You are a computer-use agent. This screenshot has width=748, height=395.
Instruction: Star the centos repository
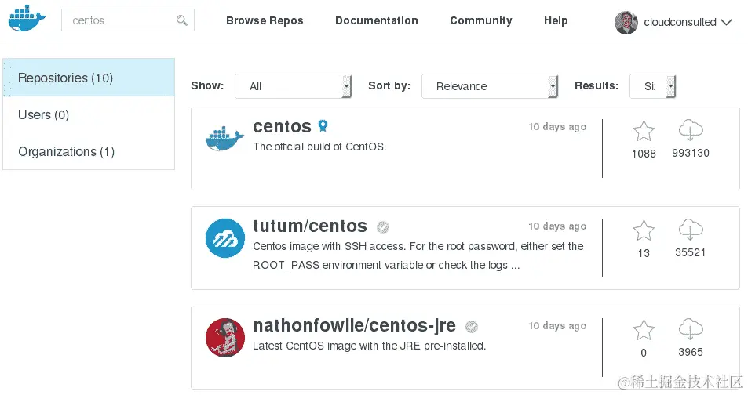pos(644,131)
